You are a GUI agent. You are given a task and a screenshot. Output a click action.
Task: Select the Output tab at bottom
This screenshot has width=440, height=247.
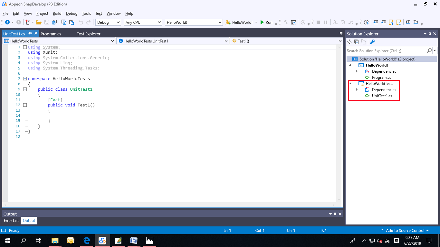tap(29, 221)
